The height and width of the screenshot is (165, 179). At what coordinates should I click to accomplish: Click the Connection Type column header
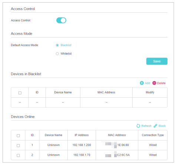[x=153, y=135]
